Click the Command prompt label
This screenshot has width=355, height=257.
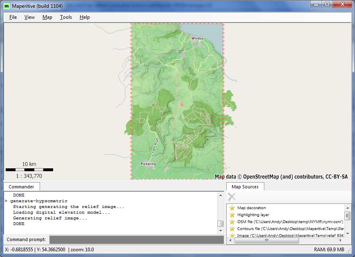pos(26,239)
